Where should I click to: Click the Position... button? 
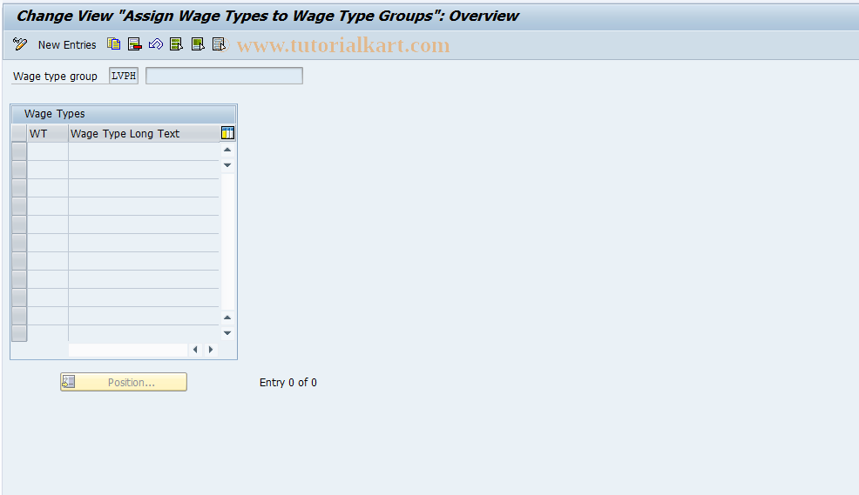(124, 382)
